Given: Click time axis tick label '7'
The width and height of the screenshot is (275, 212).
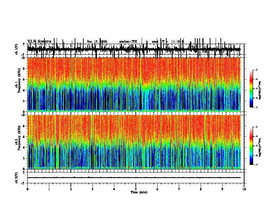Looking at the screenshot, I should pos(179,189).
